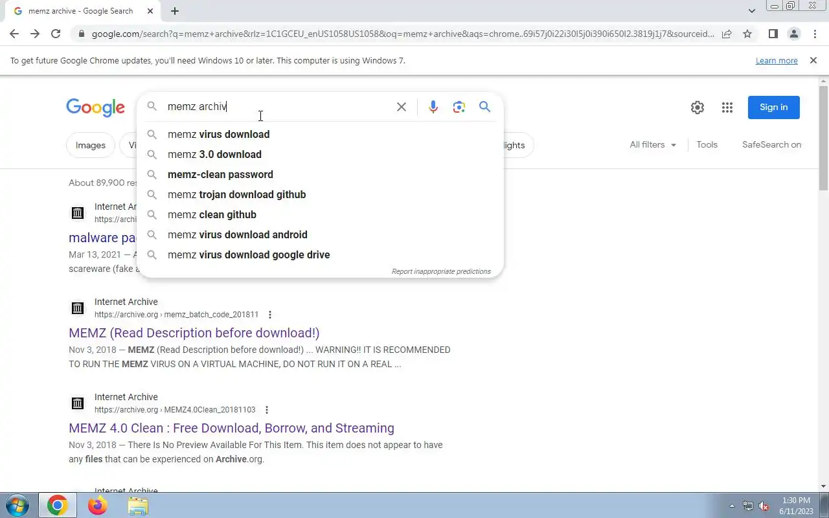Open the tab search dropdown
The height and width of the screenshot is (518, 829).
752,11
